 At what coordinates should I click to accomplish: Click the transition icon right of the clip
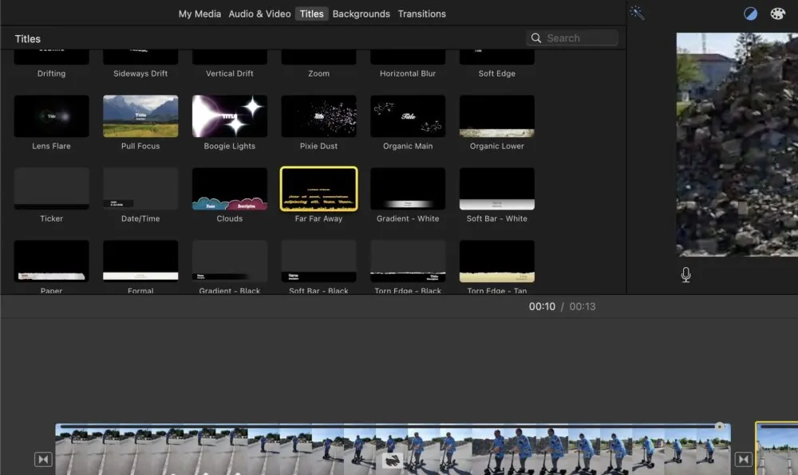coord(743,459)
